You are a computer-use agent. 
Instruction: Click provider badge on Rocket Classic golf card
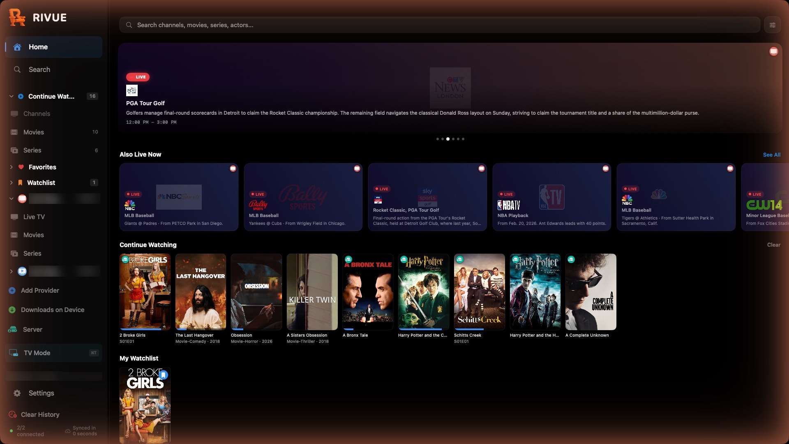coord(482,169)
